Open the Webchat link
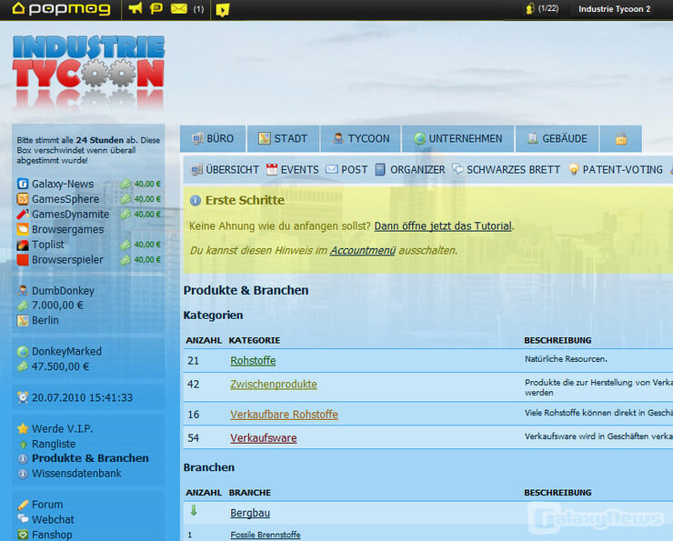The height and width of the screenshot is (541, 673). pyautogui.click(x=53, y=519)
